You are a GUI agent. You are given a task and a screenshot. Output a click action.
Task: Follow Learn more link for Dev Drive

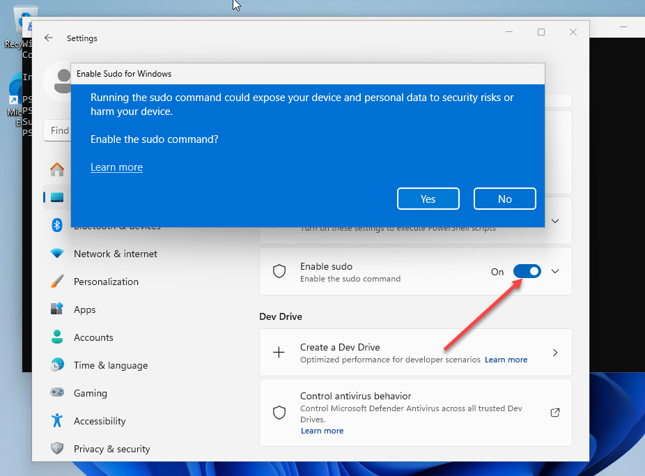point(506,360)
